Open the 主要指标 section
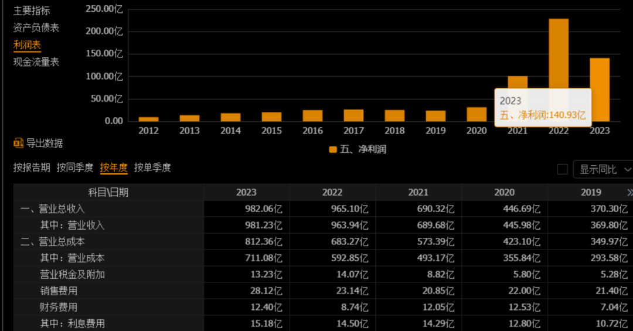The image size is (633, 331). coord(32,11)
